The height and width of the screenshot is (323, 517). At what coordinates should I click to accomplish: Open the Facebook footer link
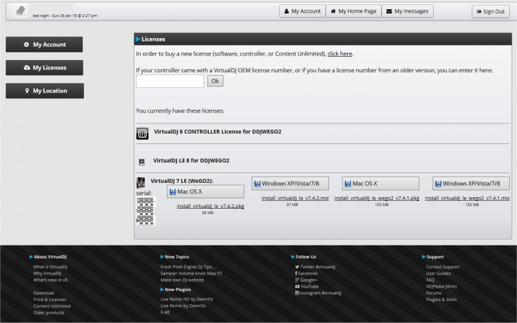(x=307, y=273)
